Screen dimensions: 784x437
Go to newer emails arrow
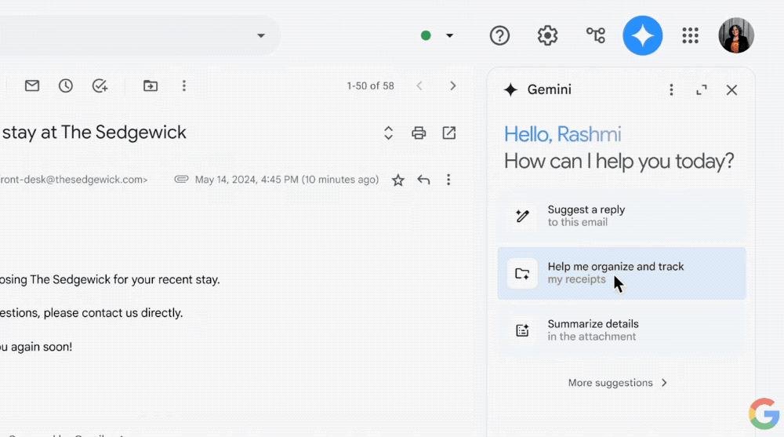tap(419, 86)
